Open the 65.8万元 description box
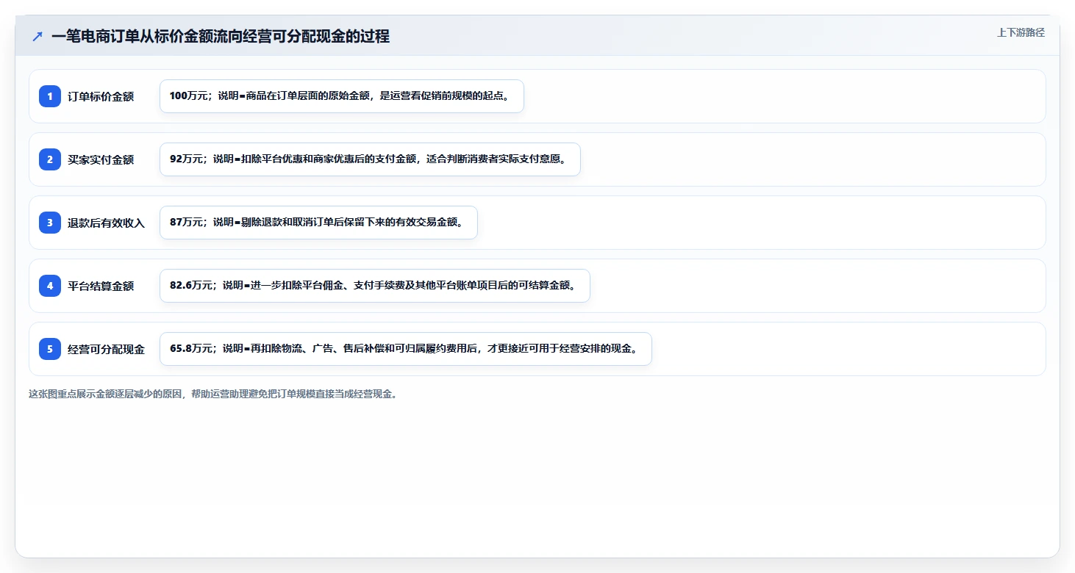Image resolution: width=1075 pixels, height=573 pixels. (x=406, y=349)
